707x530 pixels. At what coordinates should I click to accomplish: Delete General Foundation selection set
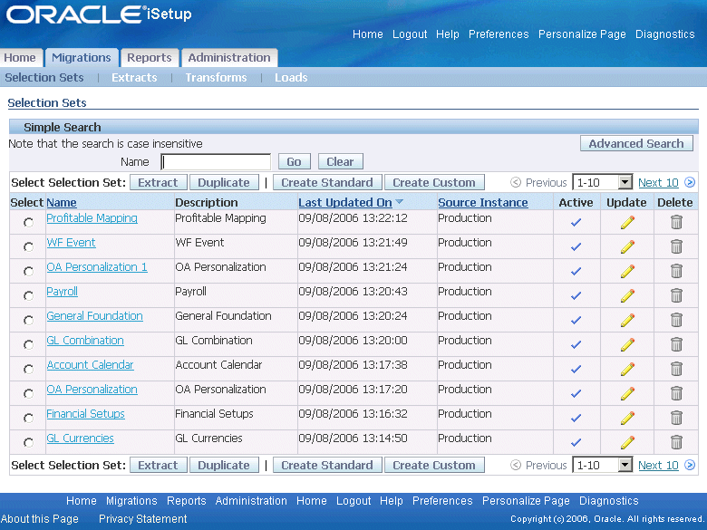pos(676,320)
